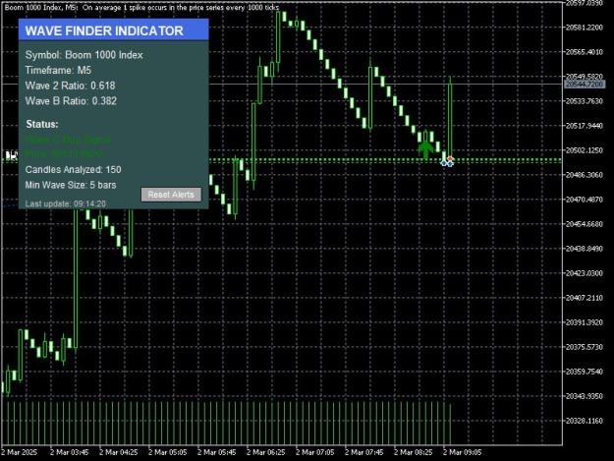
Task: Click the time axis label "2 Mar 03:45"
Action: [70, 452]
